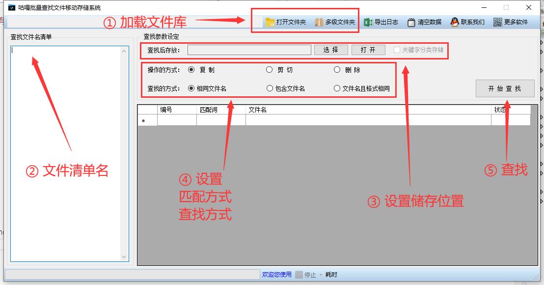Click the 编号 column header
Screen dimensions: 544x285
point(177,110)
